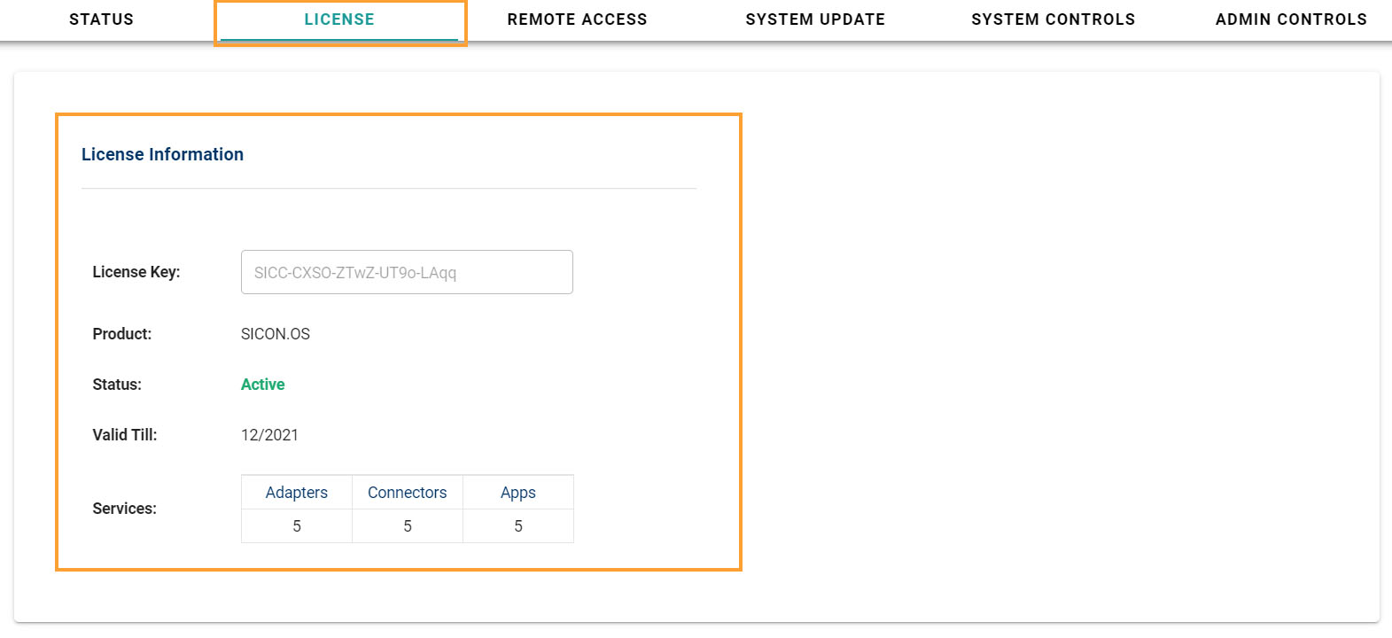This screenshot has width=1392, height=638.
Task: Click the green Active status text
Action: coord(262,385)
